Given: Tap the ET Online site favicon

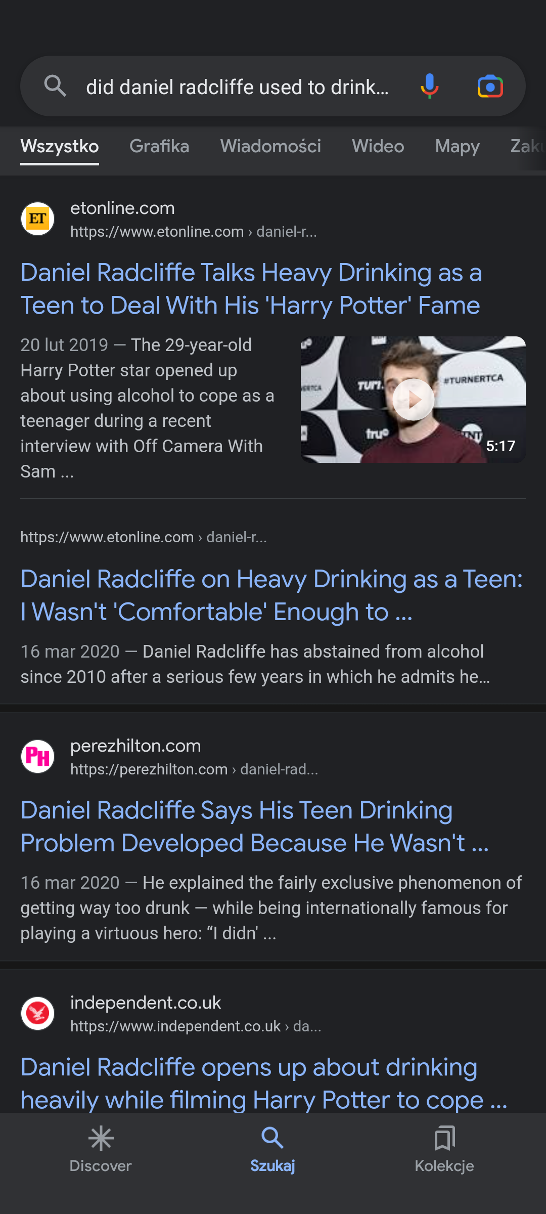Looking at the screenshot, I should (38, 219).
